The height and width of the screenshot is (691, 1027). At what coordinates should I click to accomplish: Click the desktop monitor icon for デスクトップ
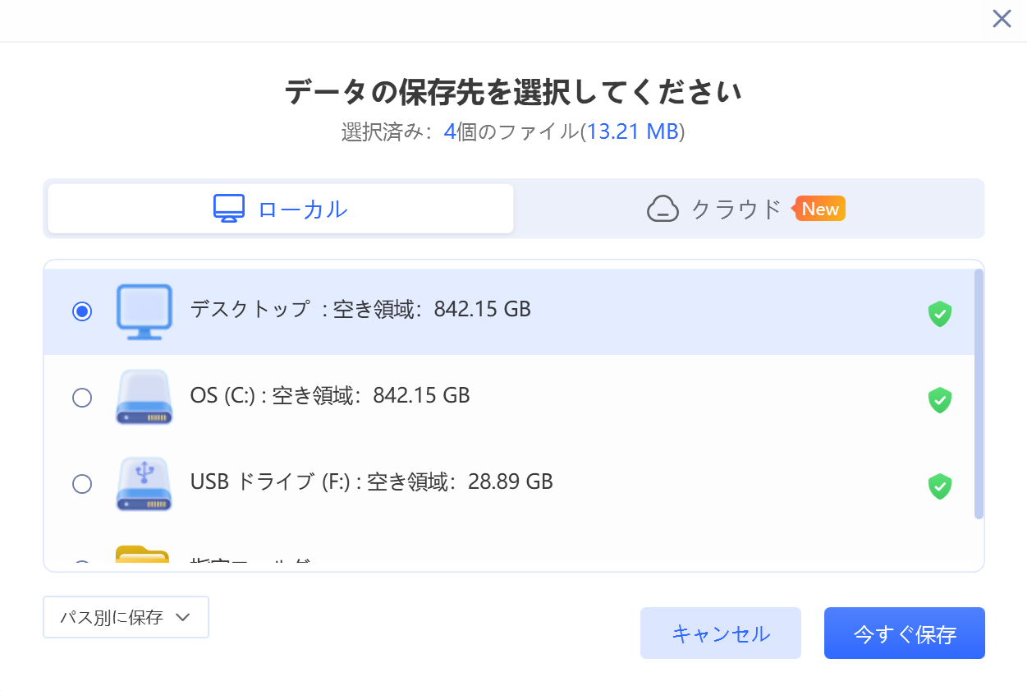(144, 311)
